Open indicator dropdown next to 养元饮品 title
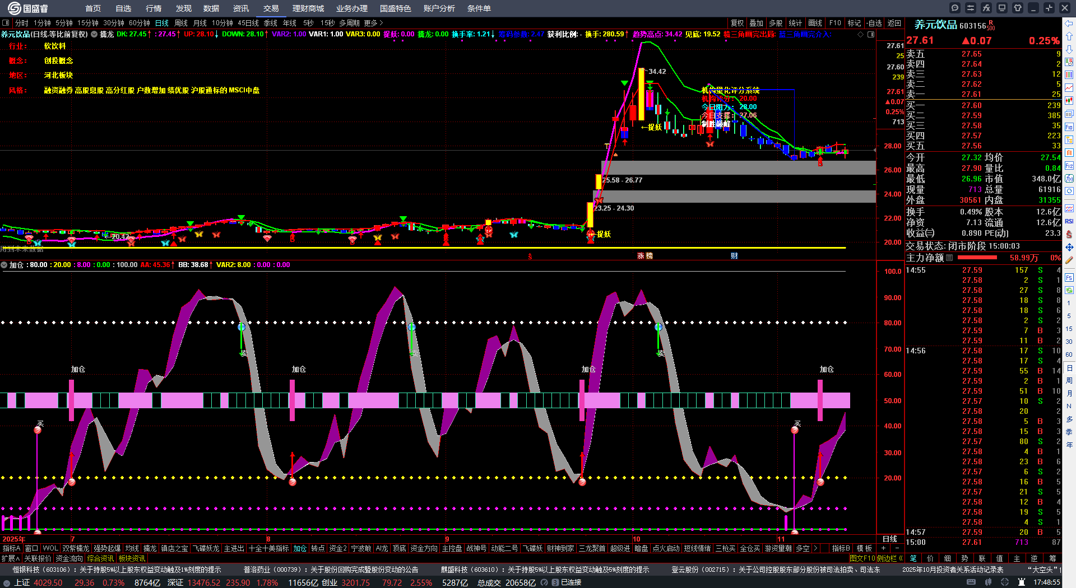 click(94, 34)
